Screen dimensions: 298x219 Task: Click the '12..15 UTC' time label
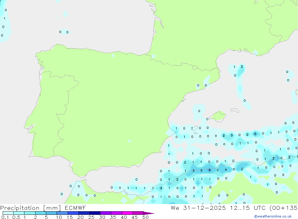248,208
